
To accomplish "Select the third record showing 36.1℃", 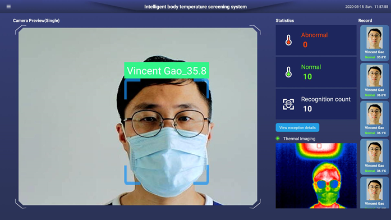I will click(x=374, y=119).
